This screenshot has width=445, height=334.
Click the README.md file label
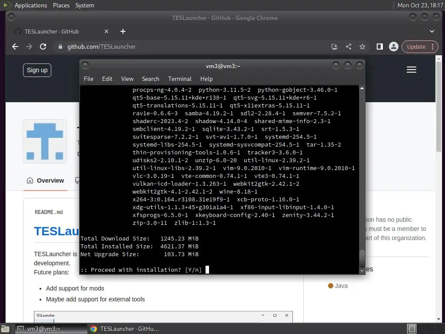pyautogui.click(x=49, y=212)
